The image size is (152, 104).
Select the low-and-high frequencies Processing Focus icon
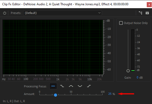click(80, 86)
